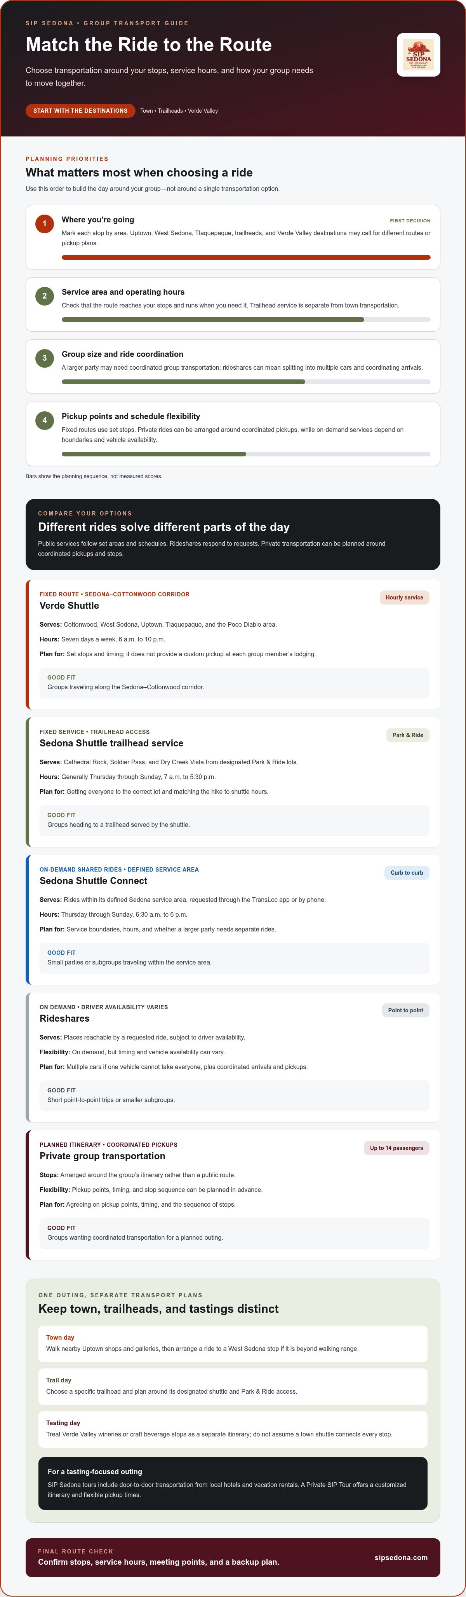Select the Tasting day plan card
This screenshot has height=1597, width=466.
point(233,1429)
